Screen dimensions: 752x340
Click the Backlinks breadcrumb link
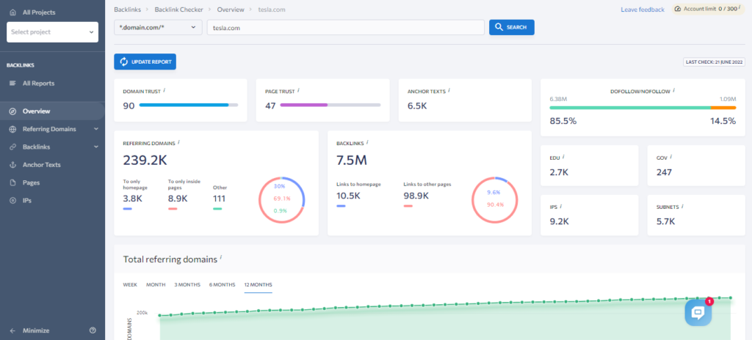(128, 9)
